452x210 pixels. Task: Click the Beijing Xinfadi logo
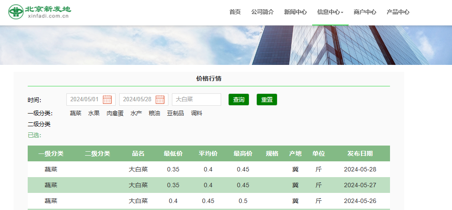pyautogui.click(x=40, y=12)
